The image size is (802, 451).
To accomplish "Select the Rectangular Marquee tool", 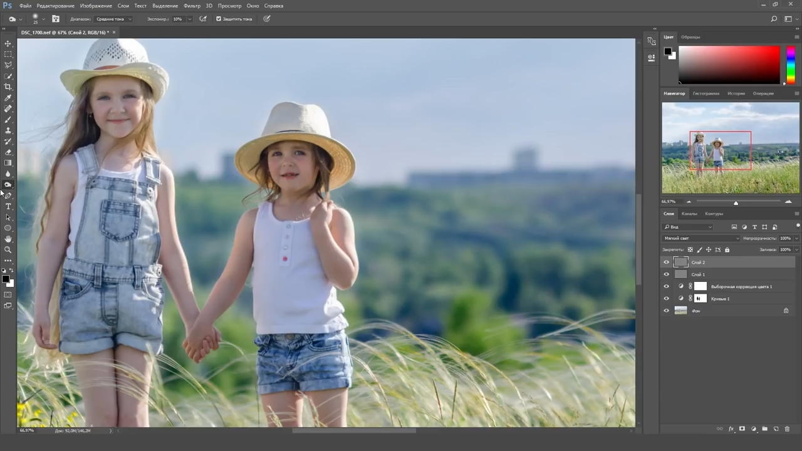I will pos(8,54).
